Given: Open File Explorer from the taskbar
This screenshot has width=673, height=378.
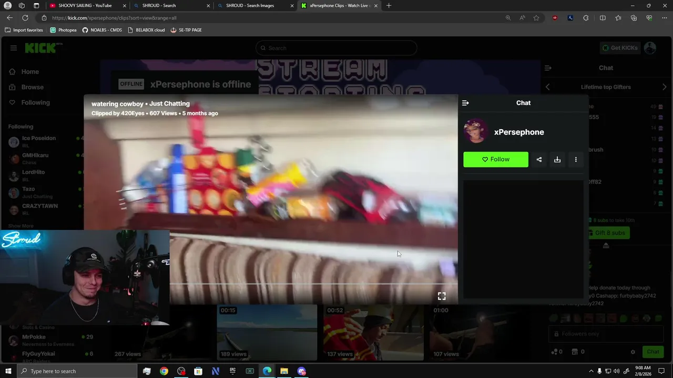Looking at the screenshot, I should tap(284, 371).
